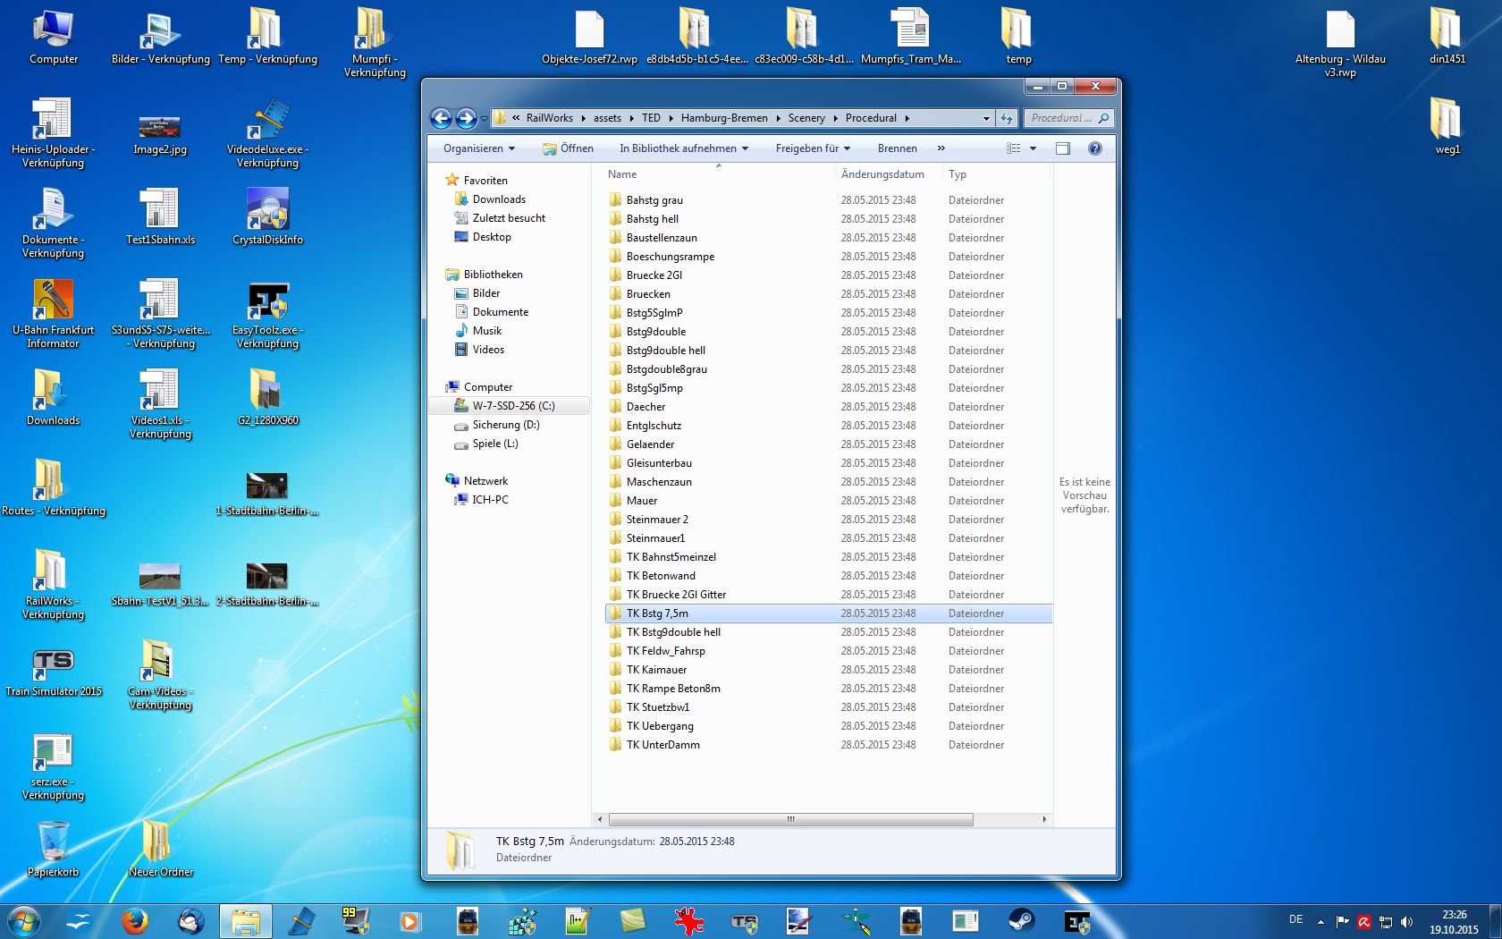The width and height of the screenshot is (1502, 939).
Task: Open the view options dropdown arrow
Action: 1033,148
